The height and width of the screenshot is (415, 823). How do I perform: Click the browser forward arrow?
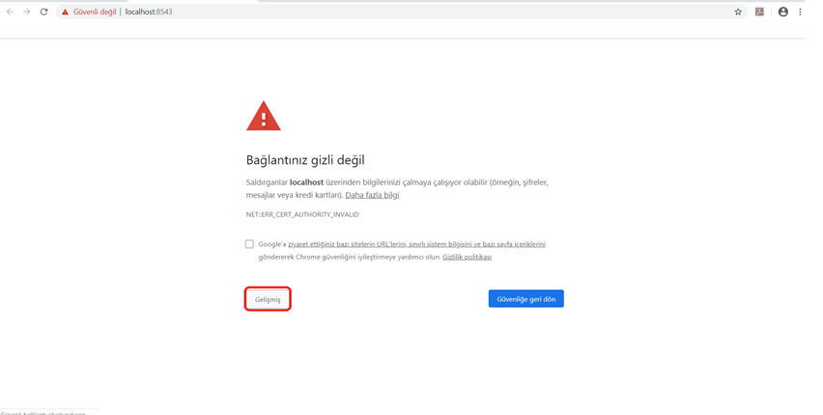pos(27,12)
